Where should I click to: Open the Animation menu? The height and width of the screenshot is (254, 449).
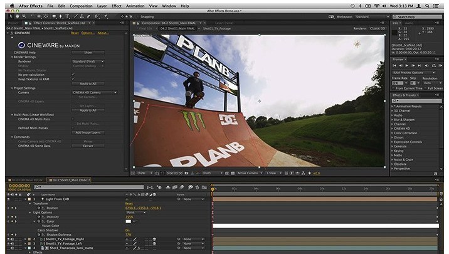(x=135, y=6)
